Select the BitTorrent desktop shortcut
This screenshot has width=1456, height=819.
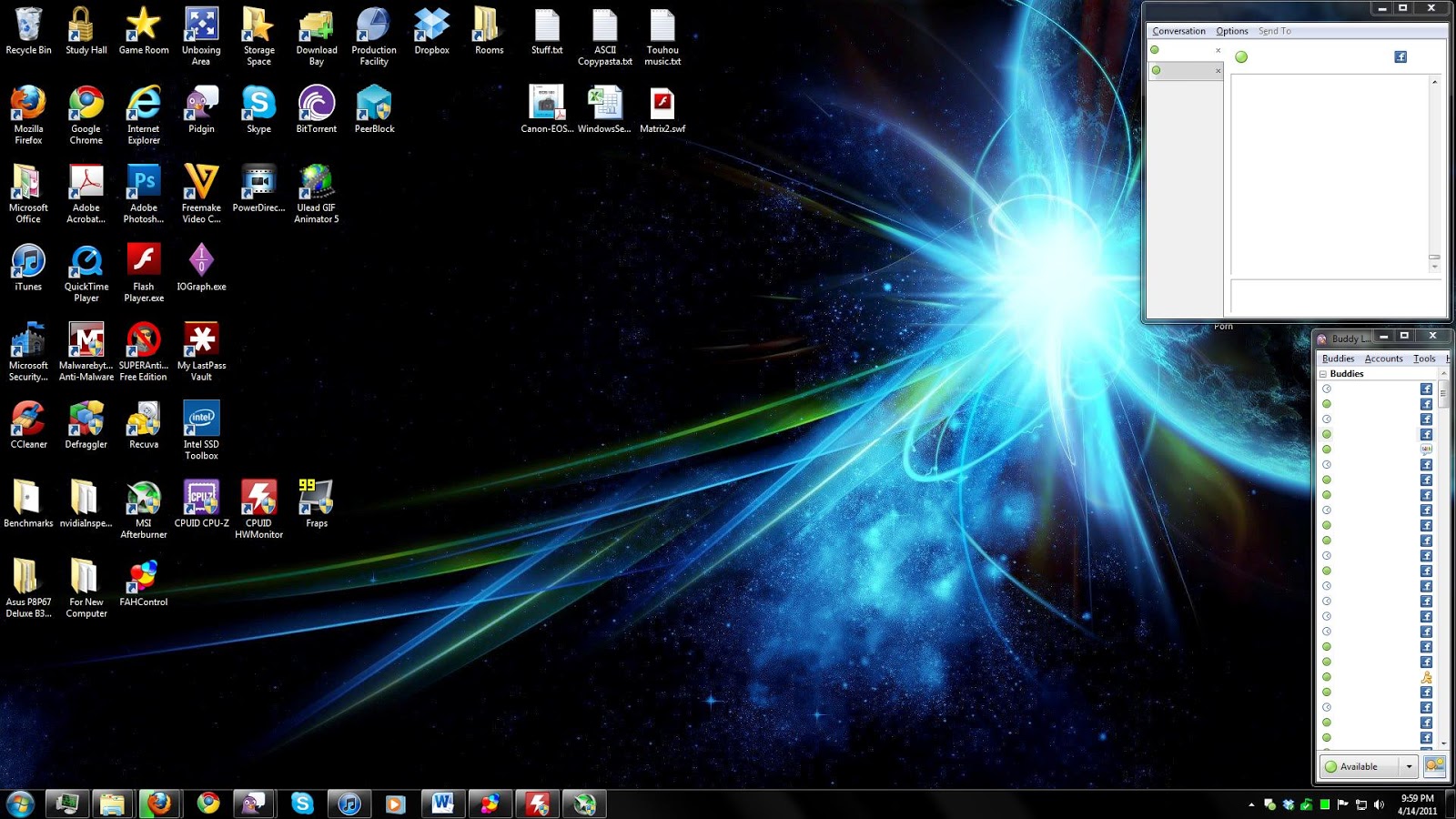pos(317,110)
